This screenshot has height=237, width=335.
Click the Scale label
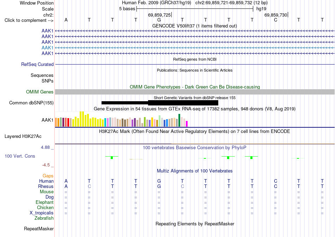[48, 9]
